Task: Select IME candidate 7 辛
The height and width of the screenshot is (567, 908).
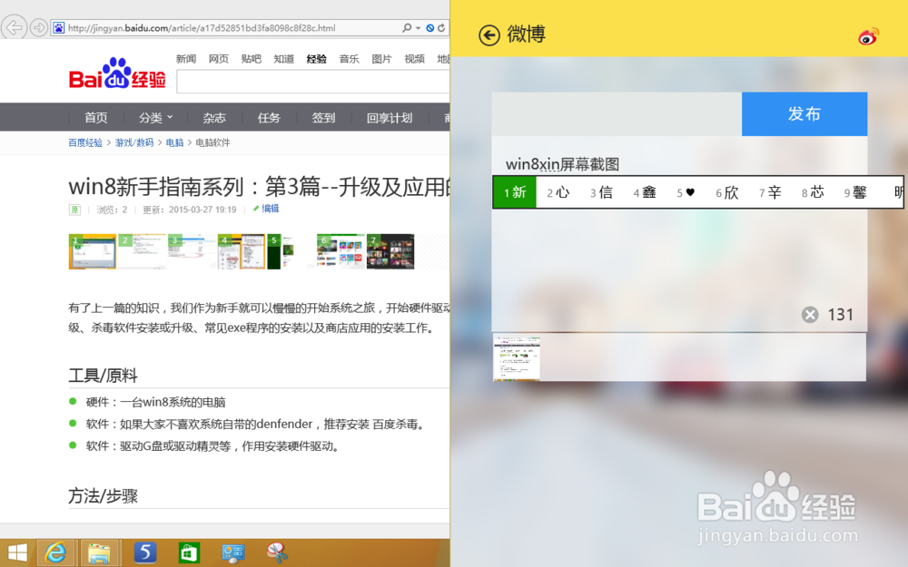Action: (771, 192)
